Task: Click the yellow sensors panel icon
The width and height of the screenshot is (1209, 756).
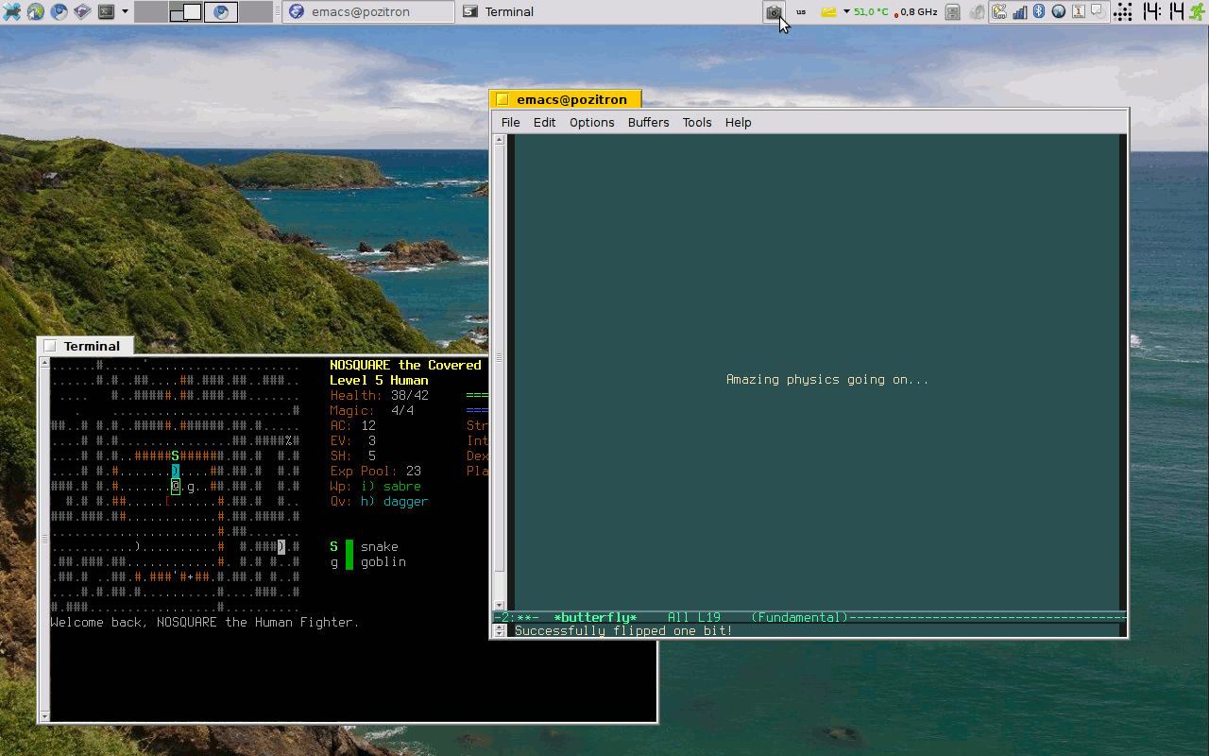Action: (828, 12)
